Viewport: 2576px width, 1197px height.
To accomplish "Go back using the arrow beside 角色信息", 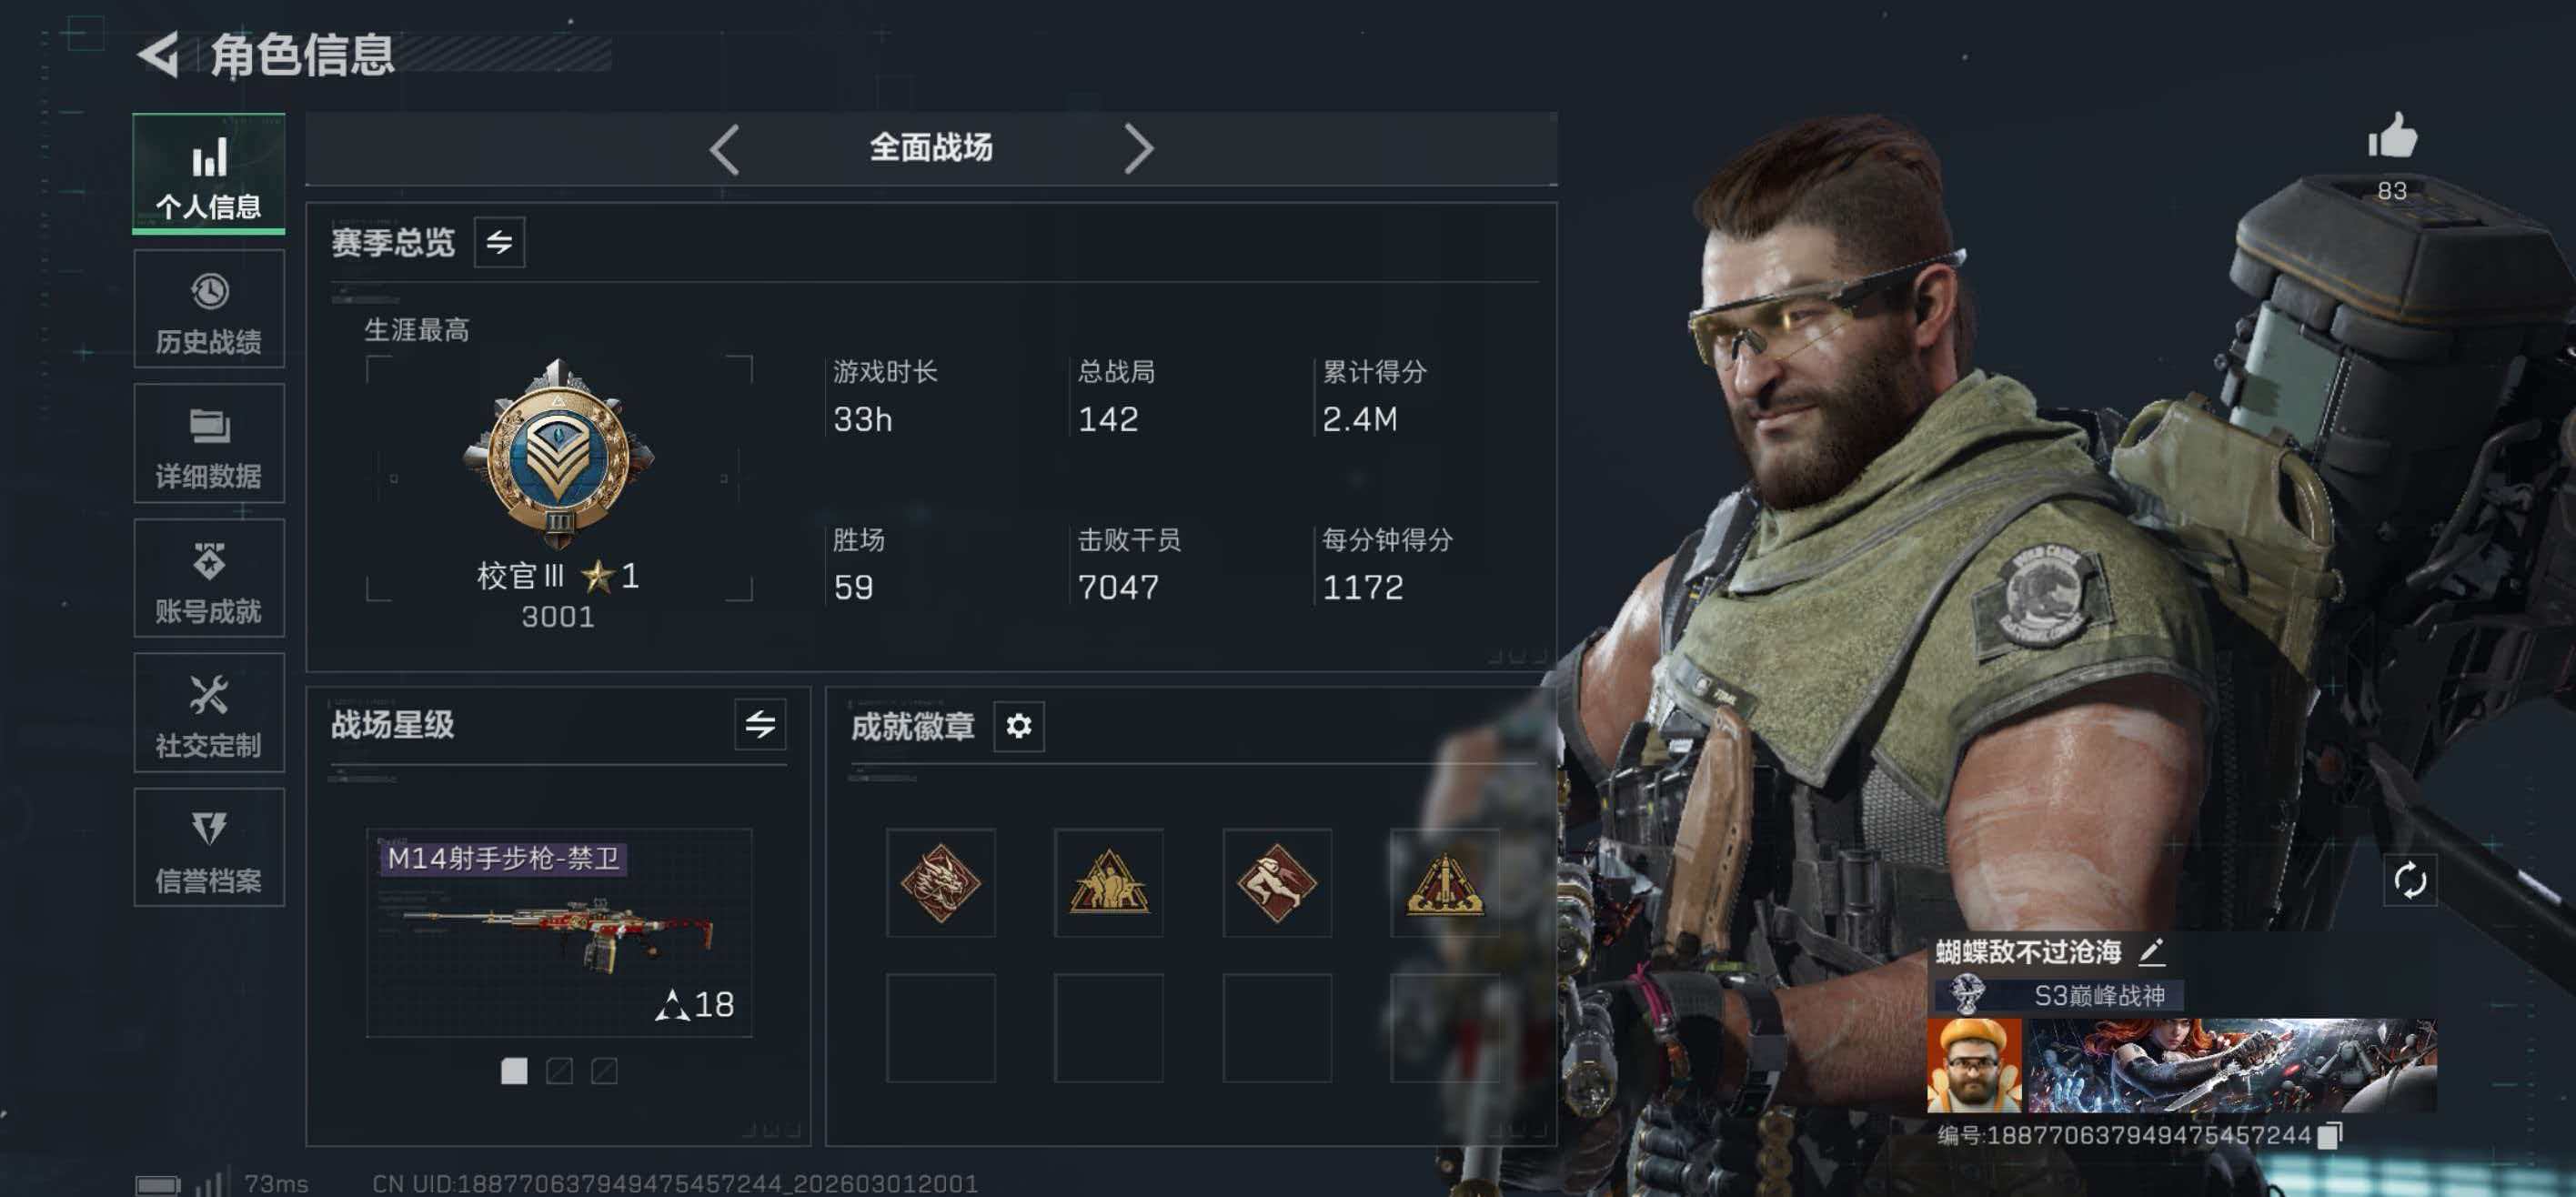I will [159, 54].
